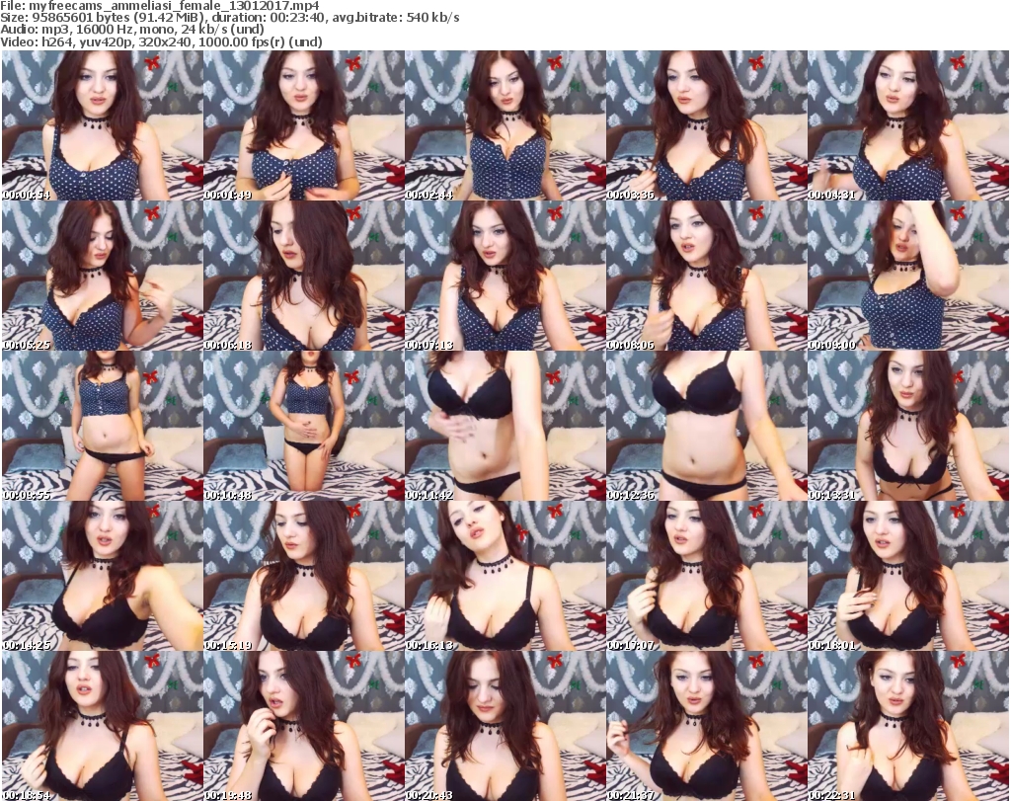Select the frame stamped 00:07:13

coord(505,276)
